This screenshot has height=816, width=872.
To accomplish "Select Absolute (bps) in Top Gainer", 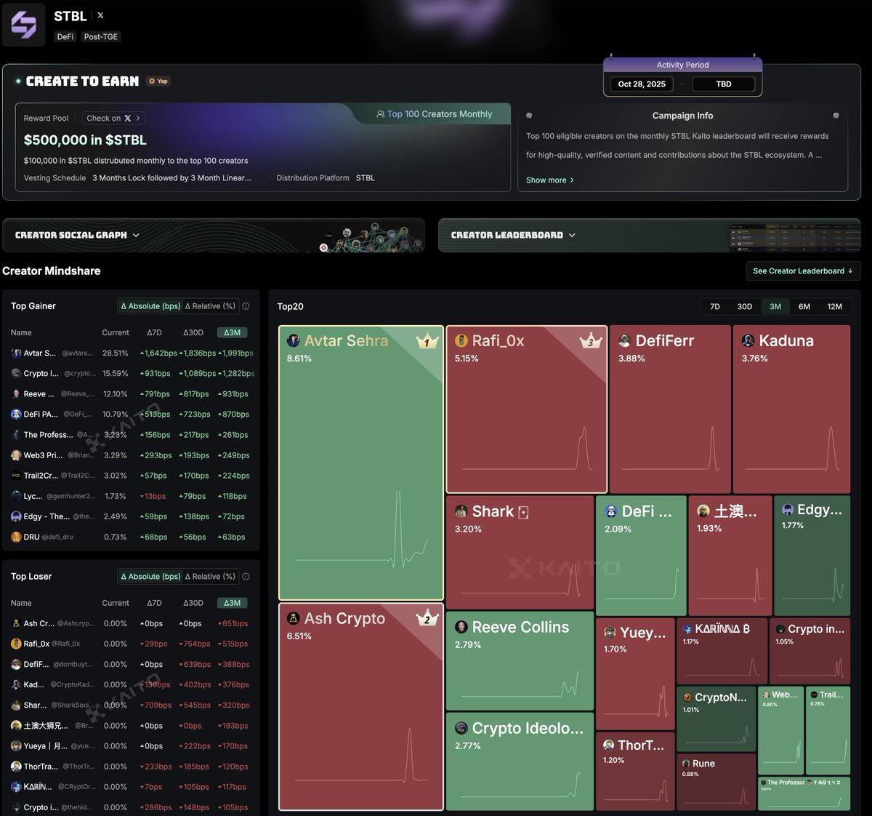I will pyautogui.click(x=150, y=306).
